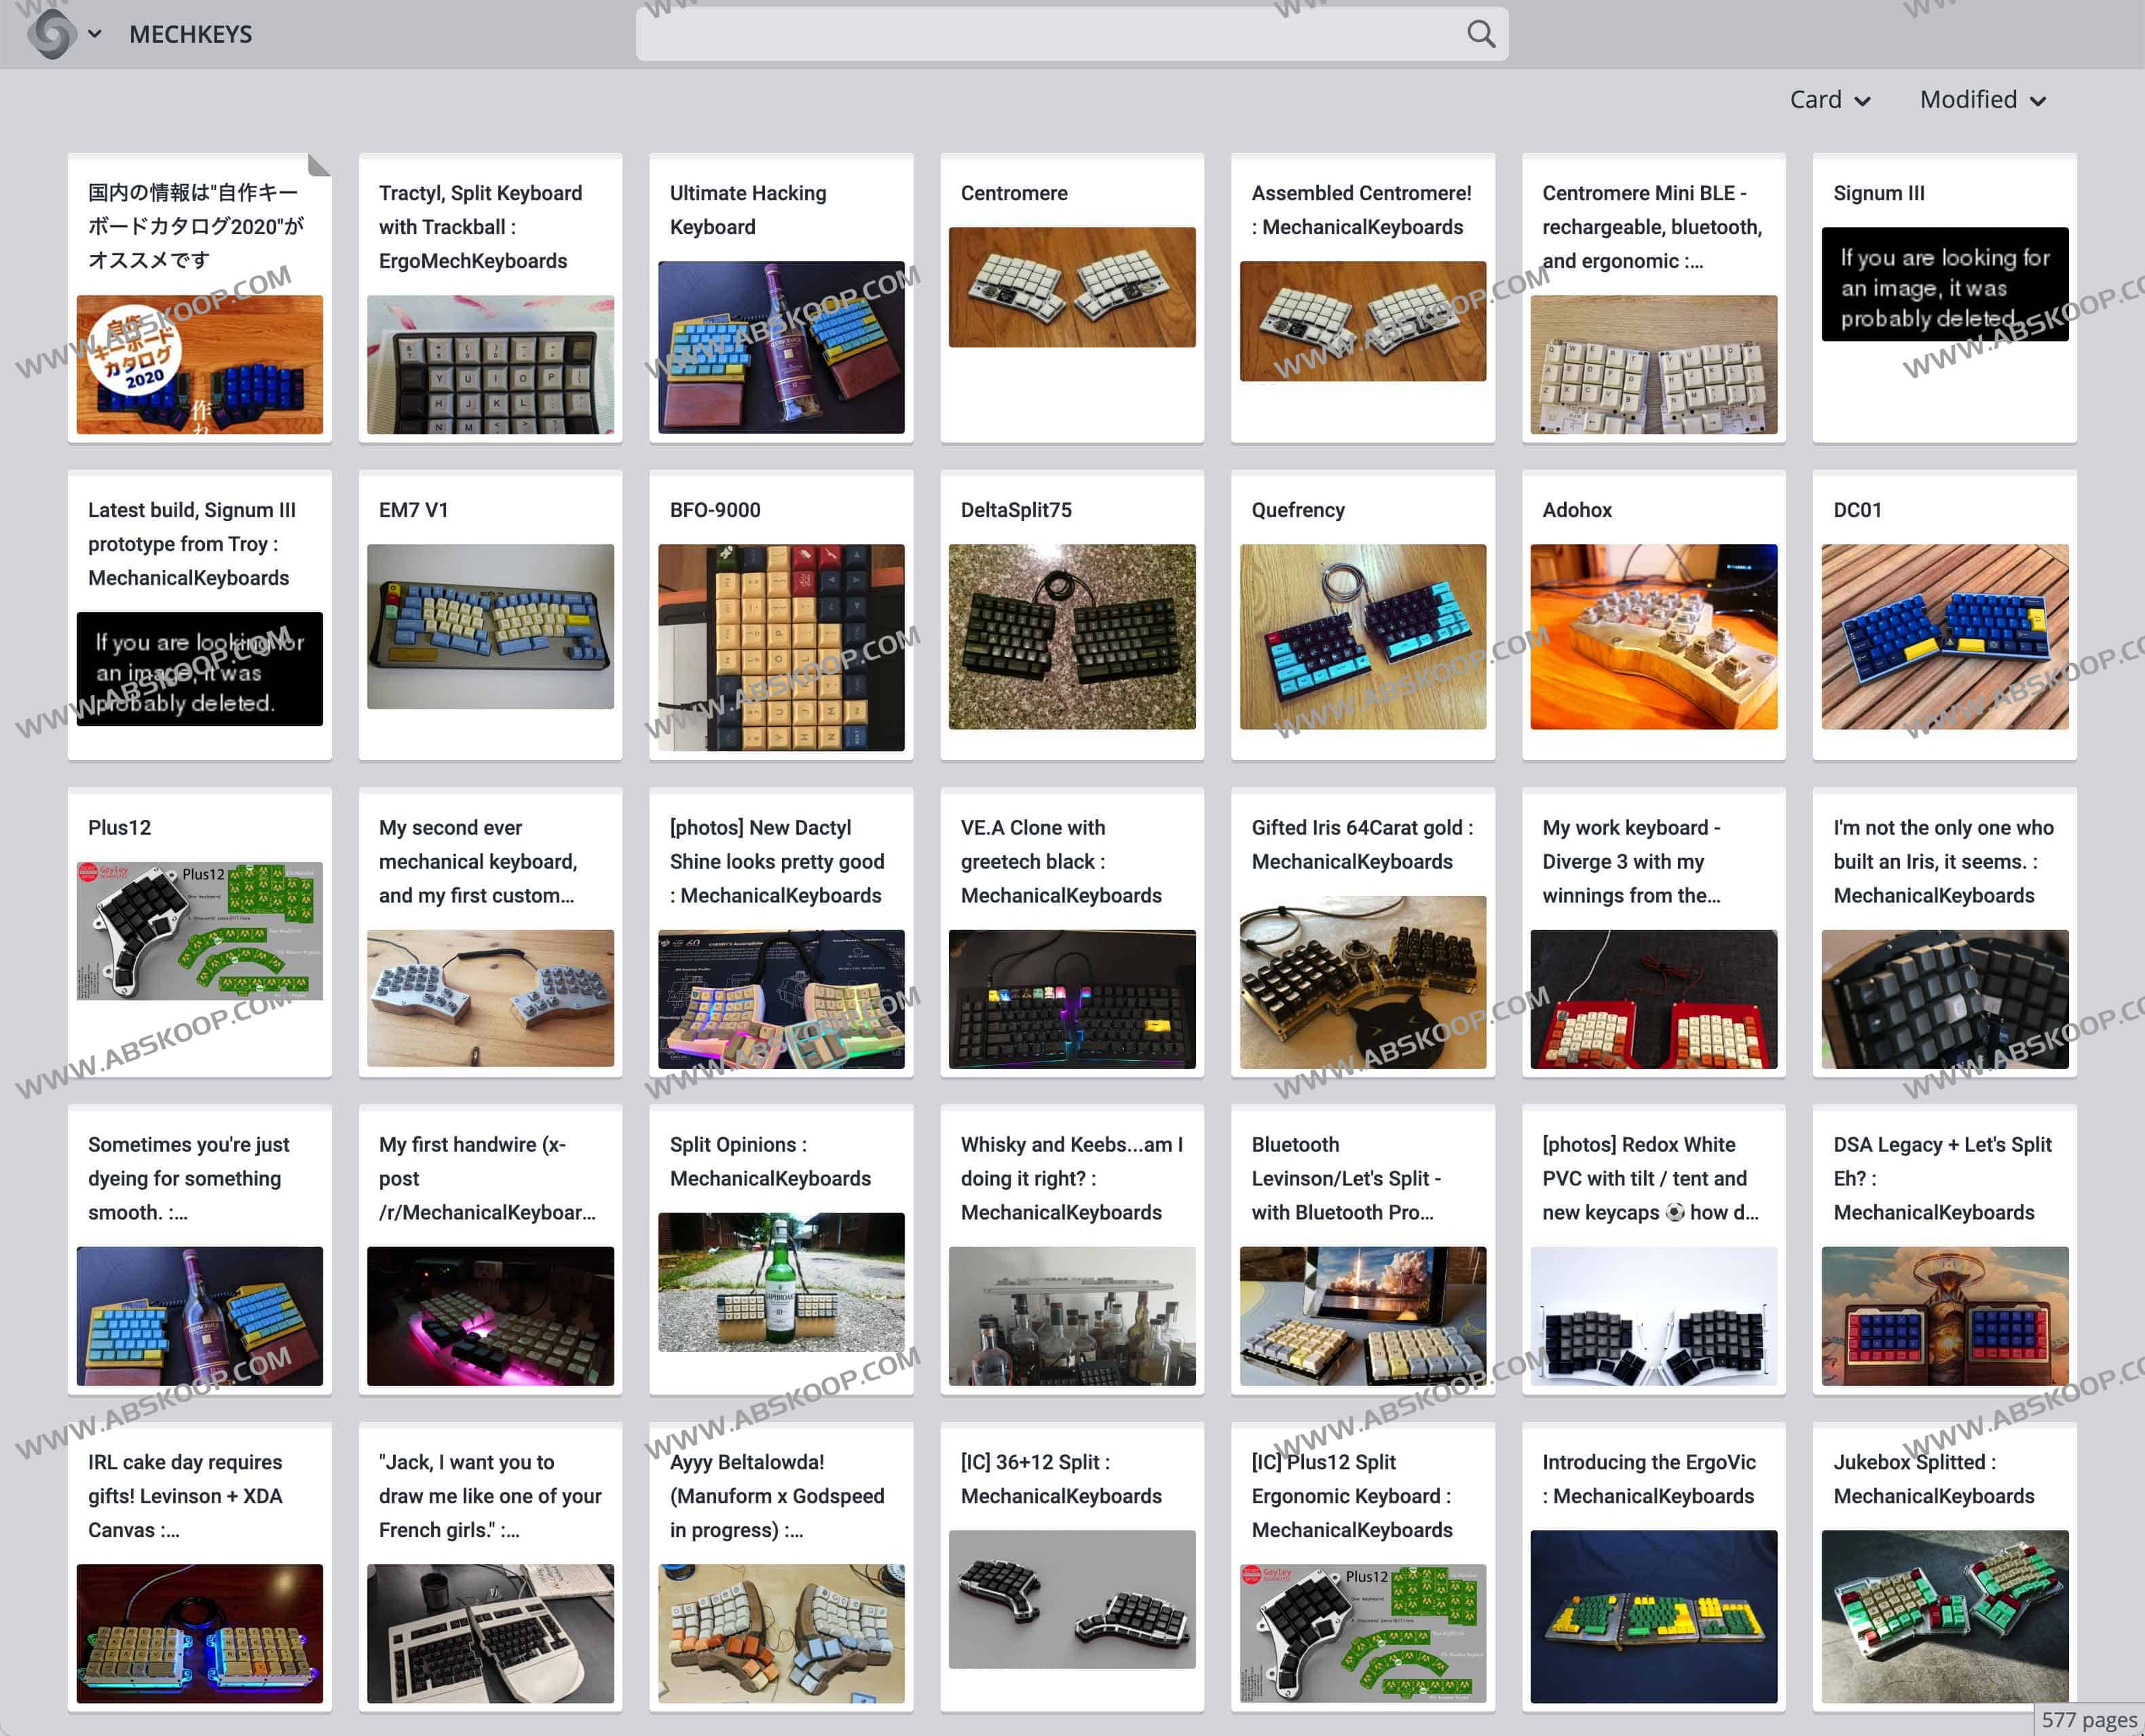This screenshot has width=2145, height=1736.
Task: Open the BFO-9000 keyboard thumbnail
Action: click(780, 647)
